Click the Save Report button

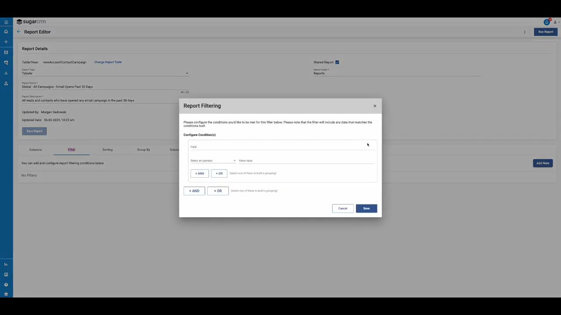(x=34, y=131)
